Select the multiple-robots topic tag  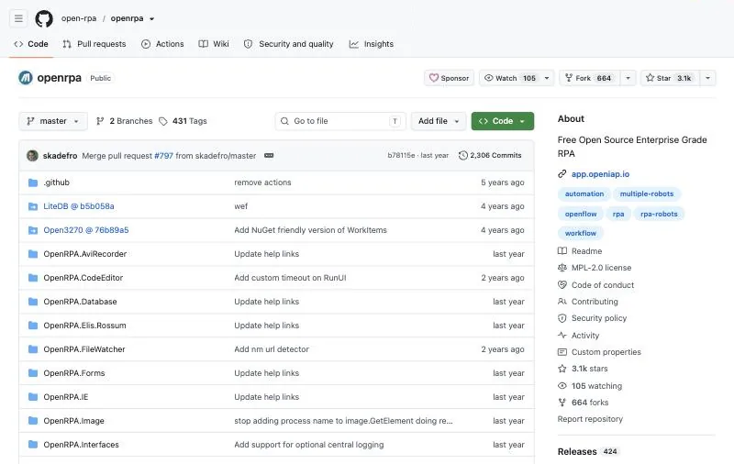[x=647, y=193]
